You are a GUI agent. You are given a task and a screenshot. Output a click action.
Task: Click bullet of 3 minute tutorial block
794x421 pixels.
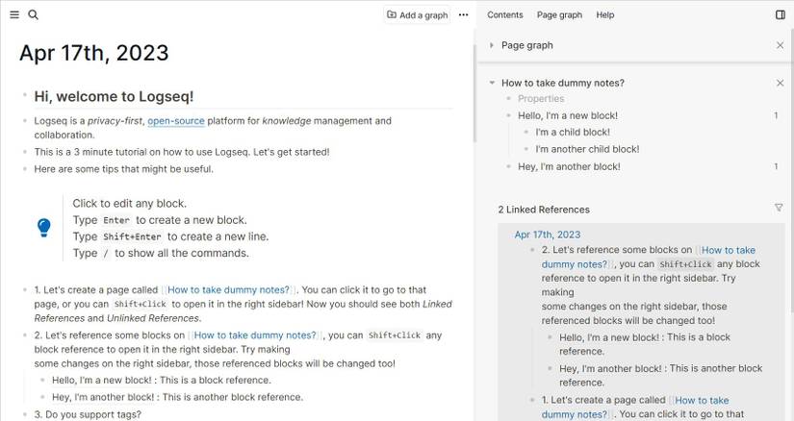24,151
